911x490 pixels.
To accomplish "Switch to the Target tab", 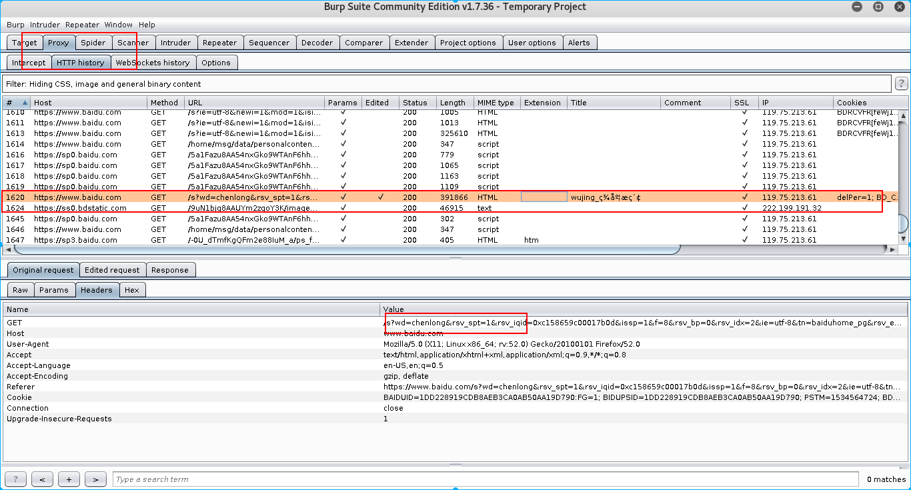I will pyautogui.click(x=25, y=43).
